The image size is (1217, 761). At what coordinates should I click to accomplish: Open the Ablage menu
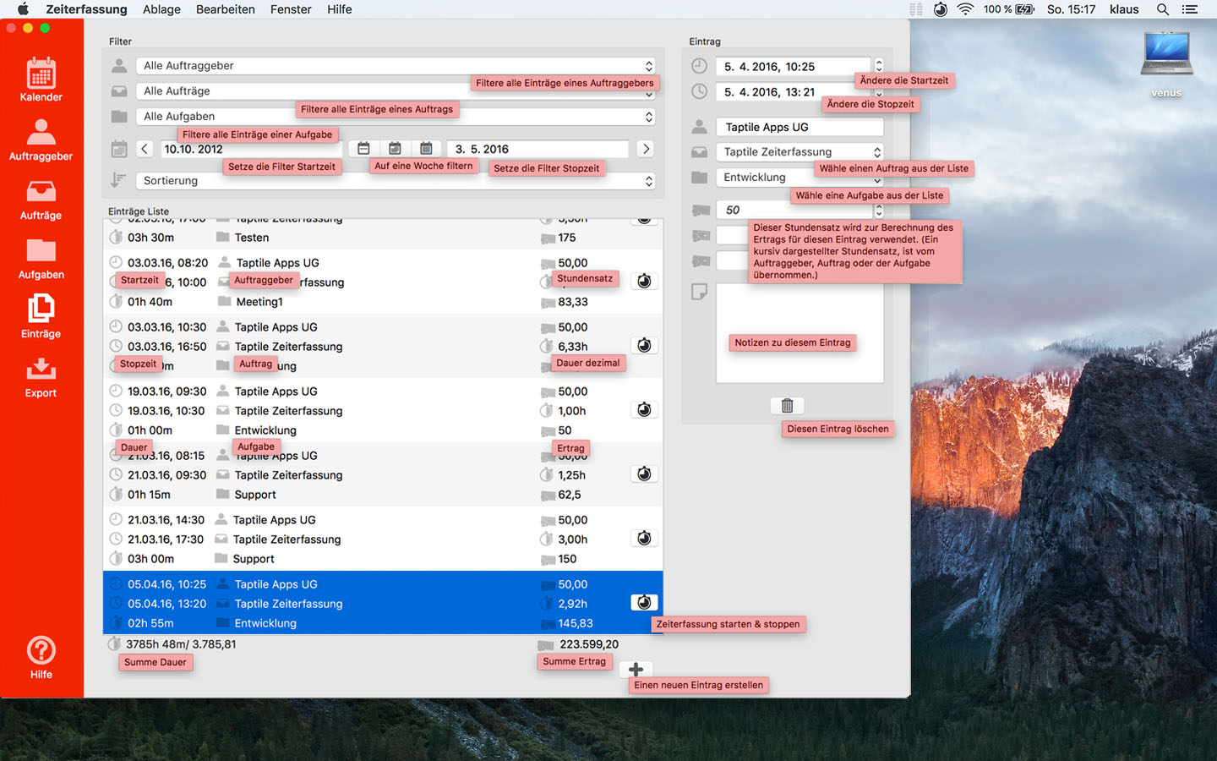tap(161, 9)
